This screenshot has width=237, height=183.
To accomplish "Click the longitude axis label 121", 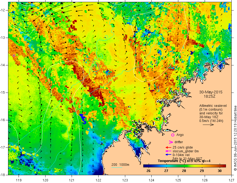I will click(x=72, y=180).
